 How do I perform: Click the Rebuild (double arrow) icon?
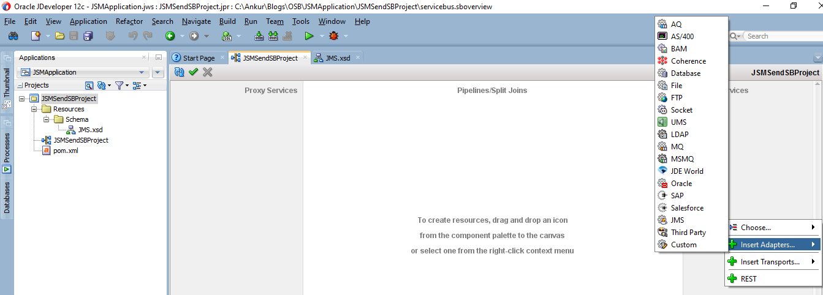[x=273, y=36]
